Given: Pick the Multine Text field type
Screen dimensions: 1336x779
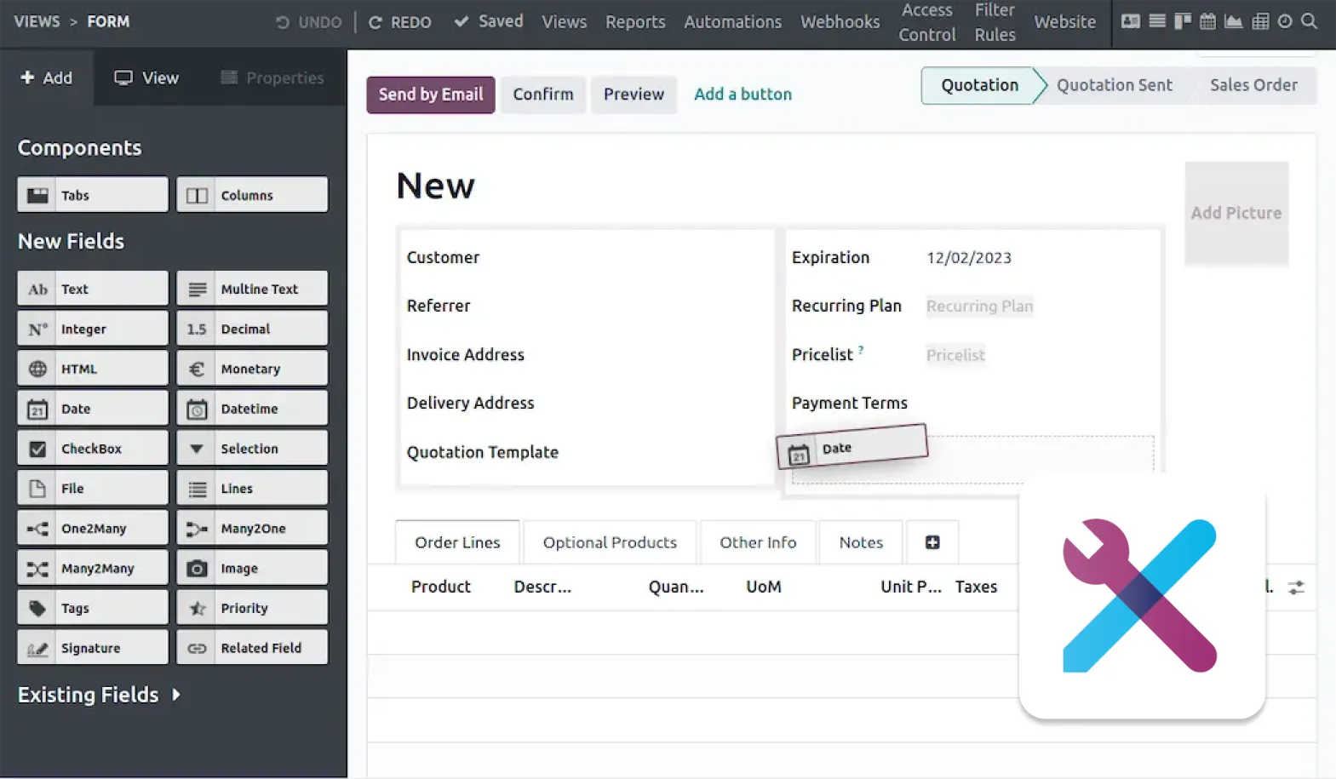Looking at the screenshot, I should [252, 289].
